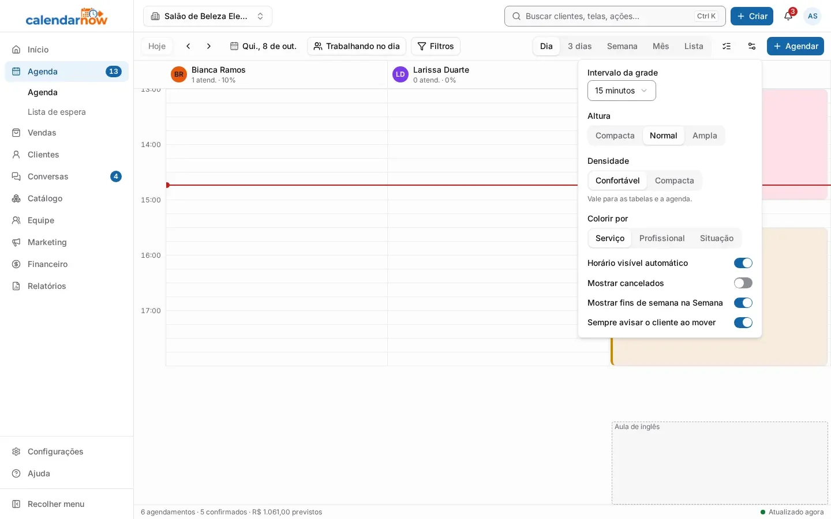Open Trabalhando no dia staff filter
The width and height of the screenshot is (831, 519).
click(357, 46)
